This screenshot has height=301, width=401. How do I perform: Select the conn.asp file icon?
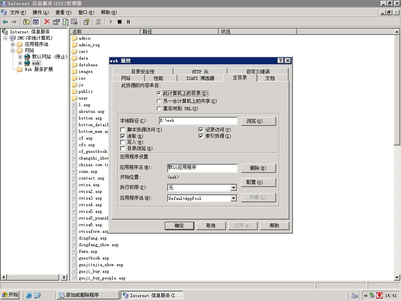click(74, 172)
